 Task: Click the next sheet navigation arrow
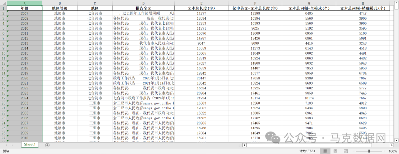coord(12,145)
